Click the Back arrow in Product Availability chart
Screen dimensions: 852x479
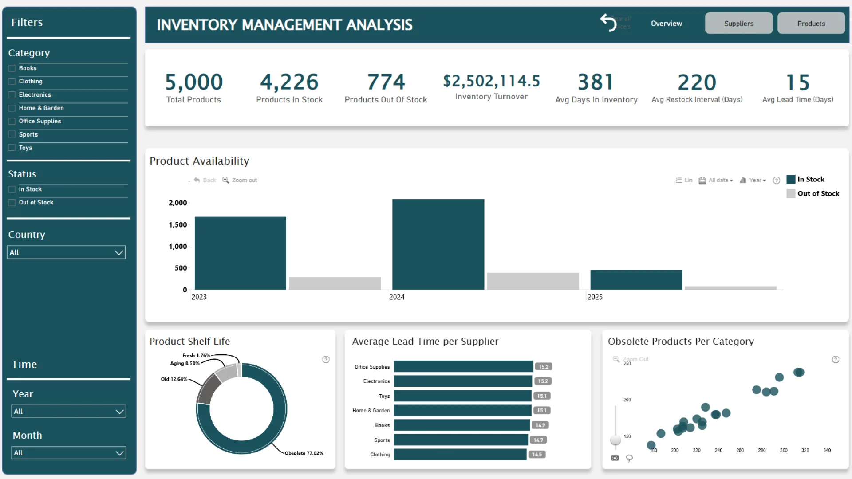click(x=197, y=180)
